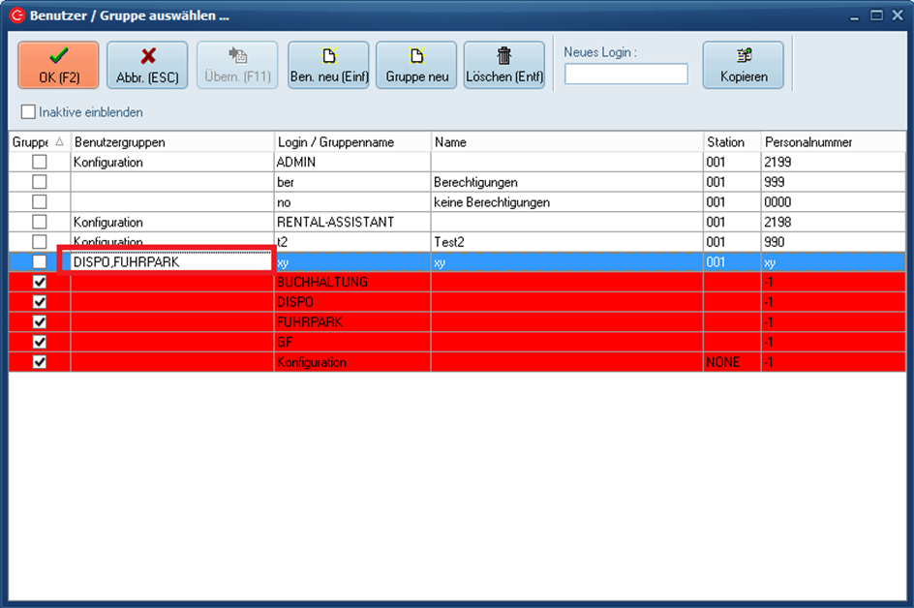Click the Login / Gruppenname column header
The width and height of the screenshot is (914, 608).
coord(352,142)
